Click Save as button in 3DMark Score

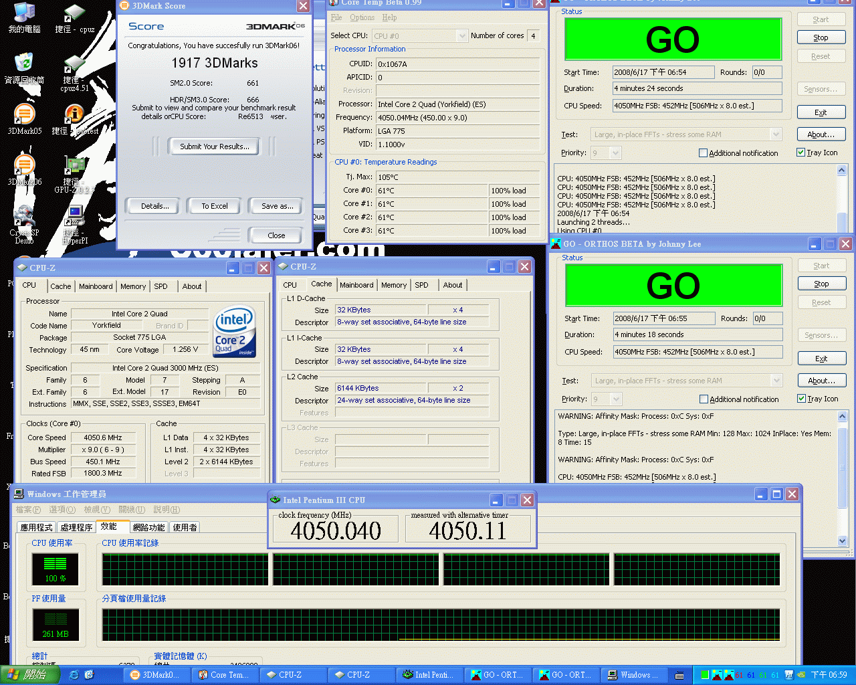tap(277, 206)
